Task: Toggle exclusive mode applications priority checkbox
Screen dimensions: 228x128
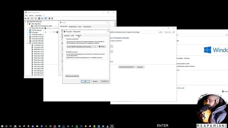Action: (x=67, y=58)
